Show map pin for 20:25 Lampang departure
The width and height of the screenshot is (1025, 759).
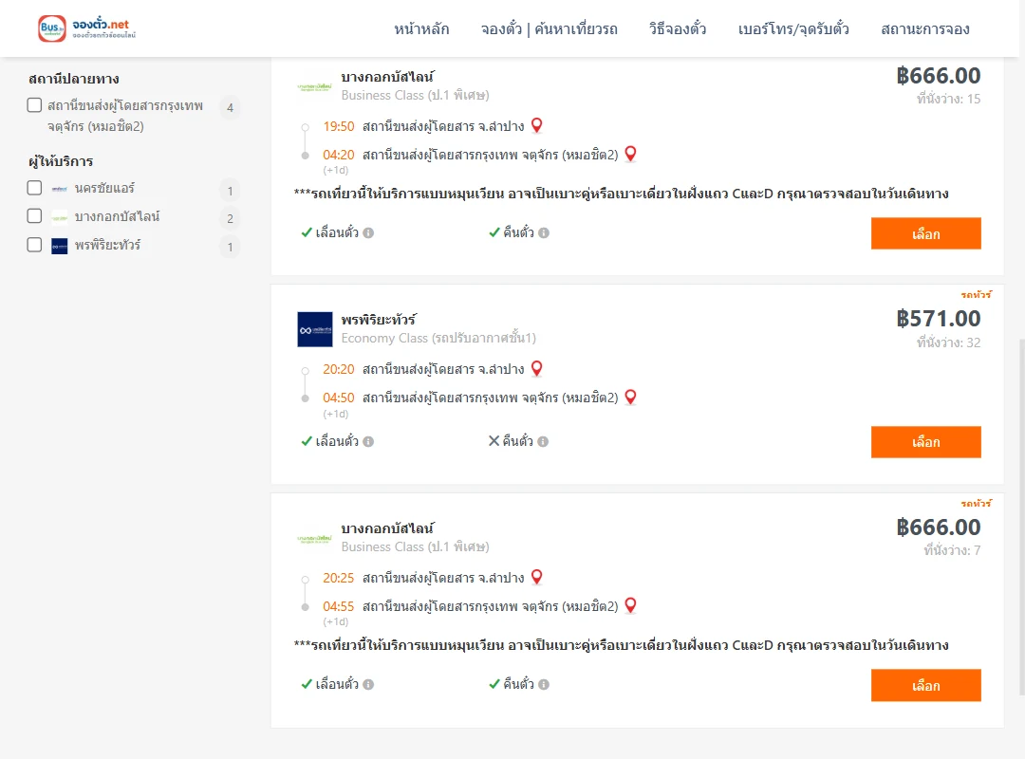pyautogui.click(x=536, y=577)
